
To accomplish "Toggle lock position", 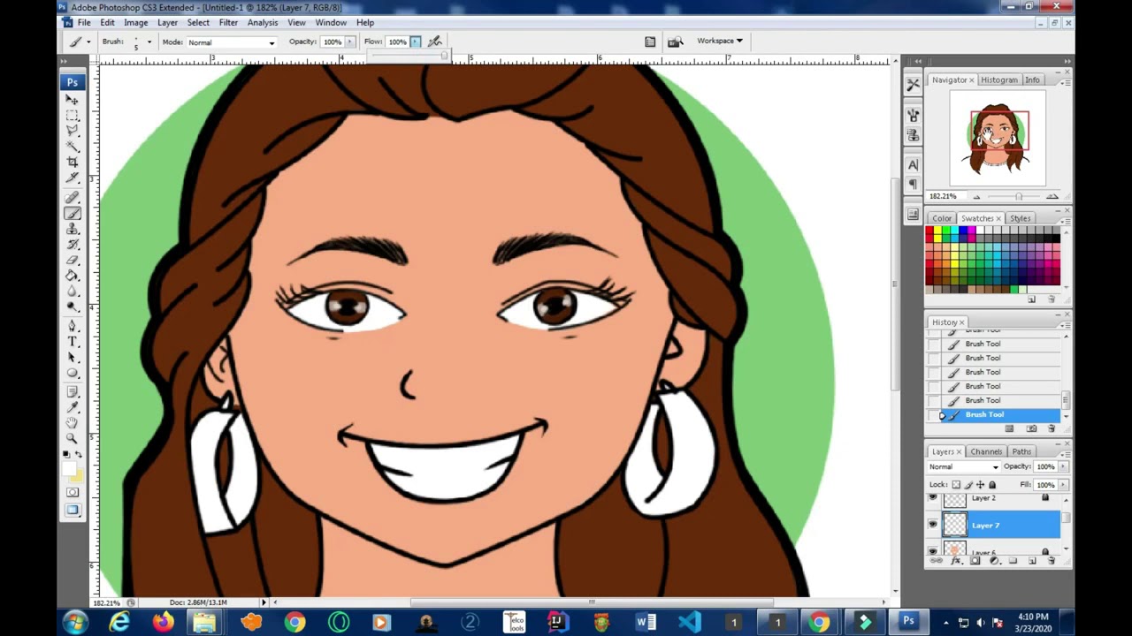I will tap(980, 485).
